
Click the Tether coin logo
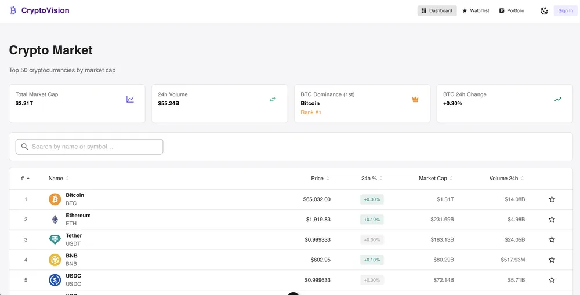(55, 239)
